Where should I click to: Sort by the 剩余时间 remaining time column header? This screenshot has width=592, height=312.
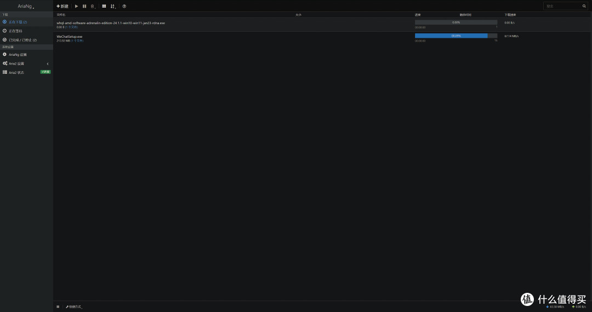(x=465, y=15)
